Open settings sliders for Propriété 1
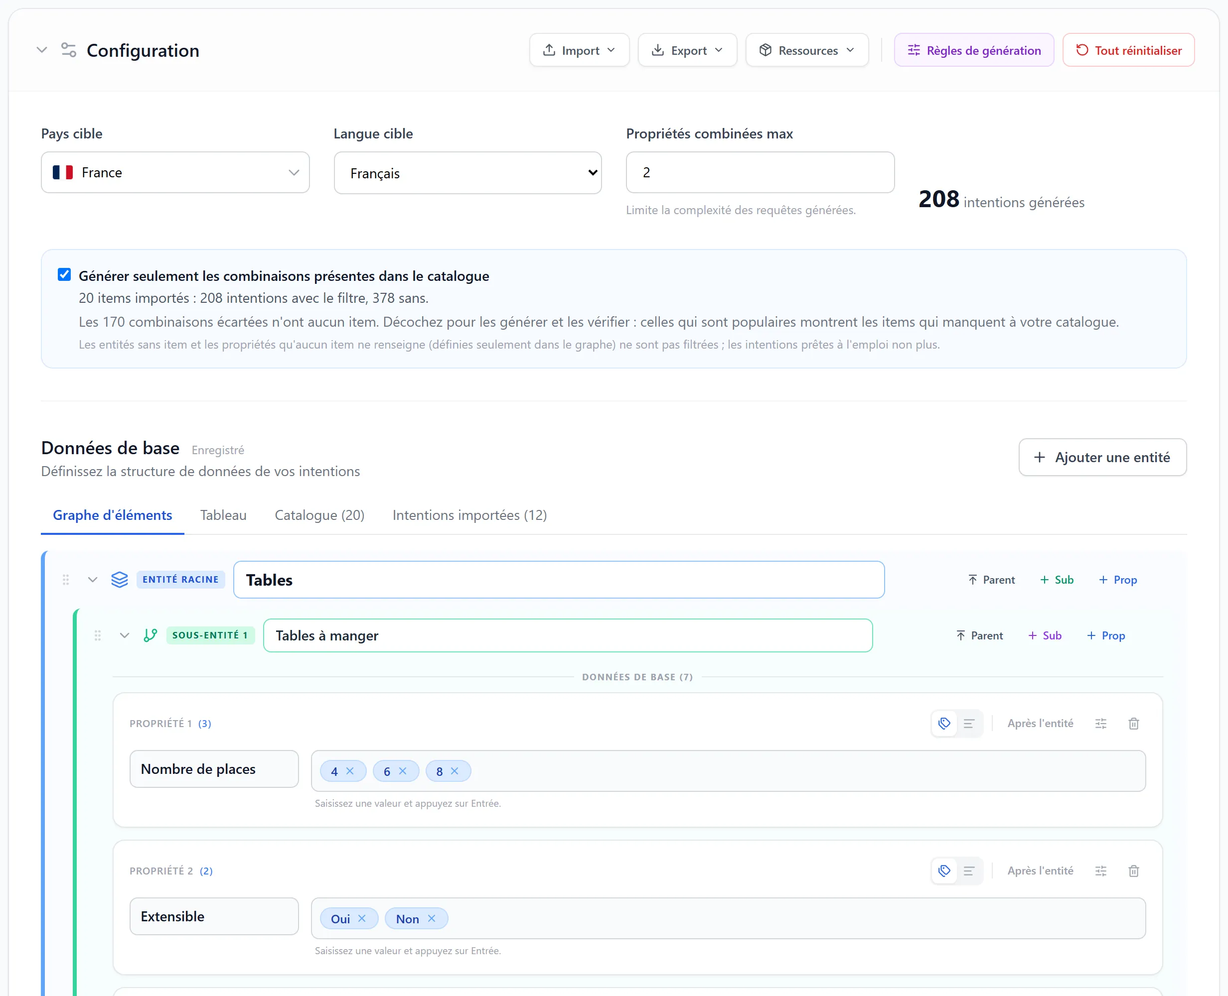The height and width of the screenshot is (996, 1228). [1100, 724]
